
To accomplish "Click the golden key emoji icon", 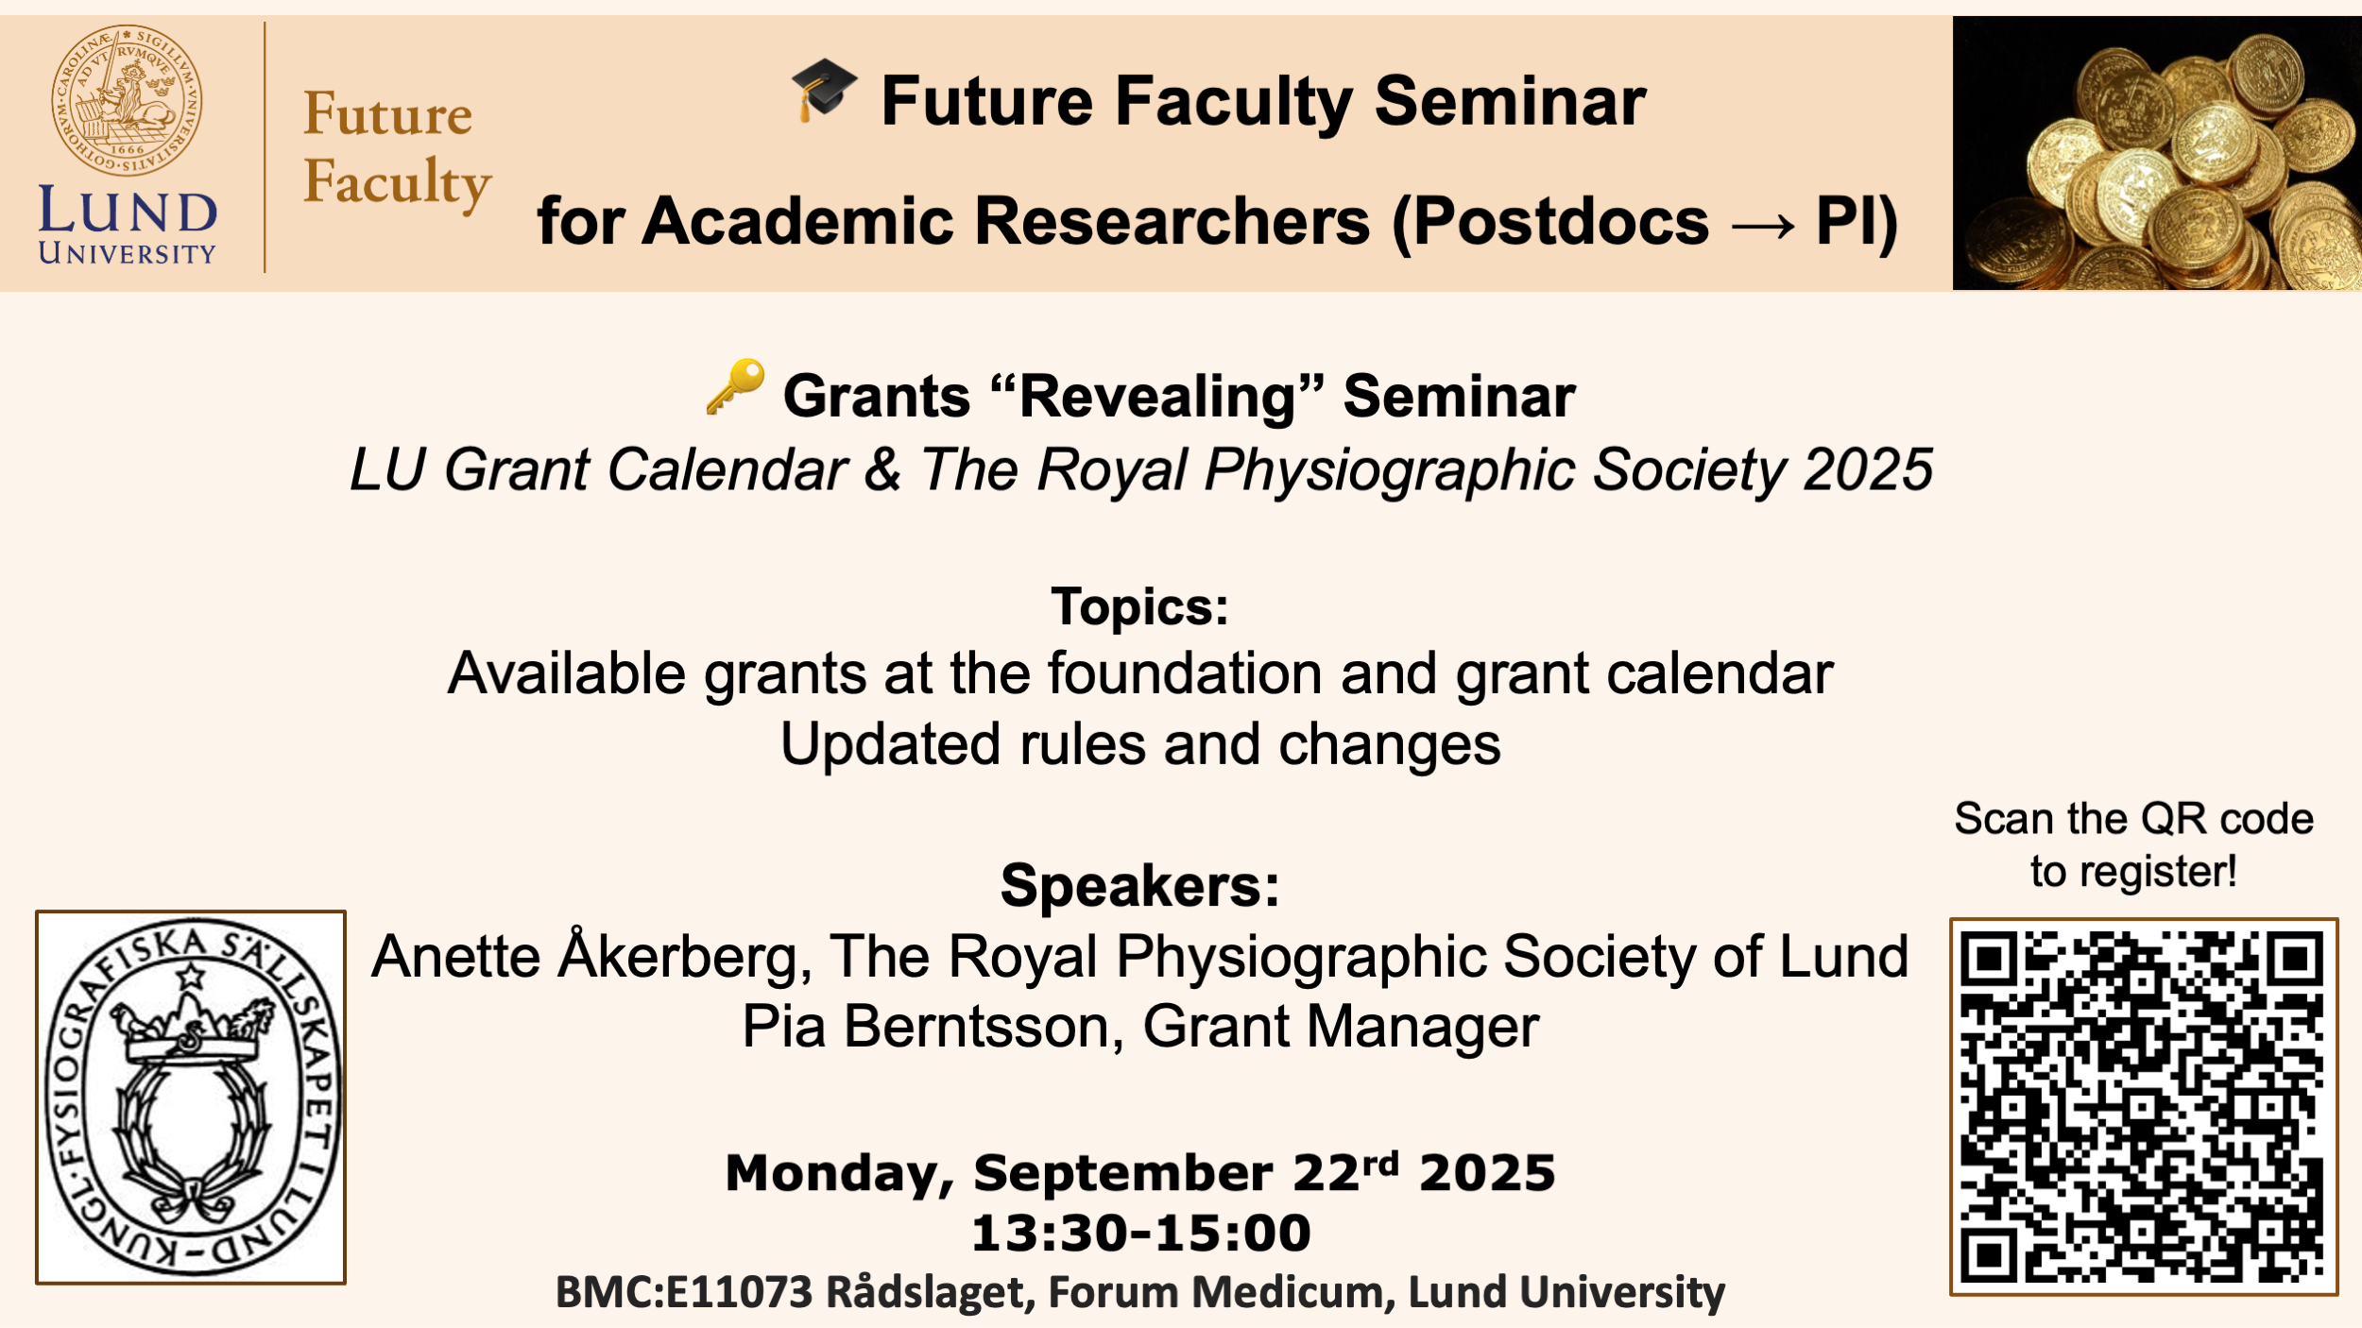I will coord(735,386).
